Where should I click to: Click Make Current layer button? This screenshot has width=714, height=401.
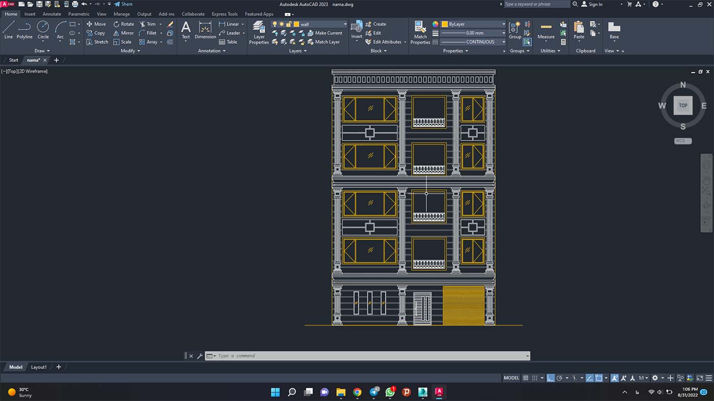[x=325, y=33]
